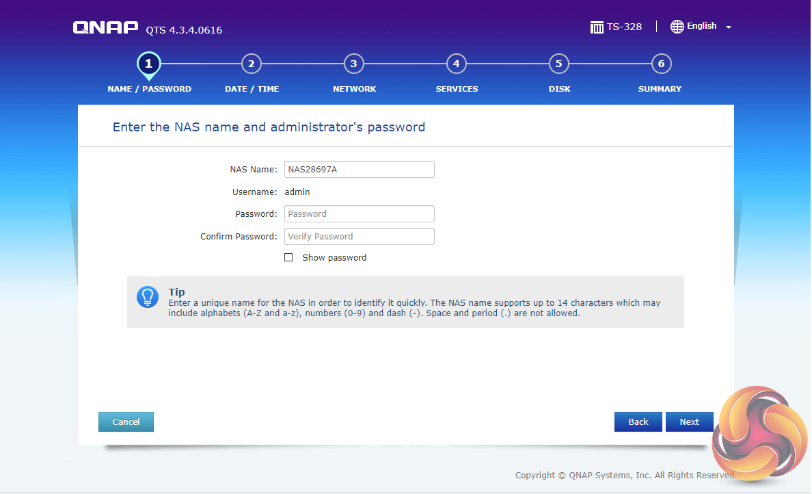The height and width of the screenshot is (494, 812).
Task: Go to DATE / TIME step label
Action: (252, 89)
